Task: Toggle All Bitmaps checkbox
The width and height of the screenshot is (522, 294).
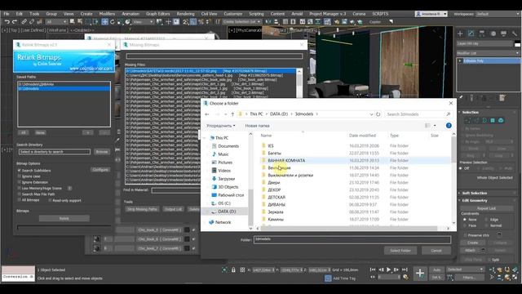Action: click(x=20, y=200)
